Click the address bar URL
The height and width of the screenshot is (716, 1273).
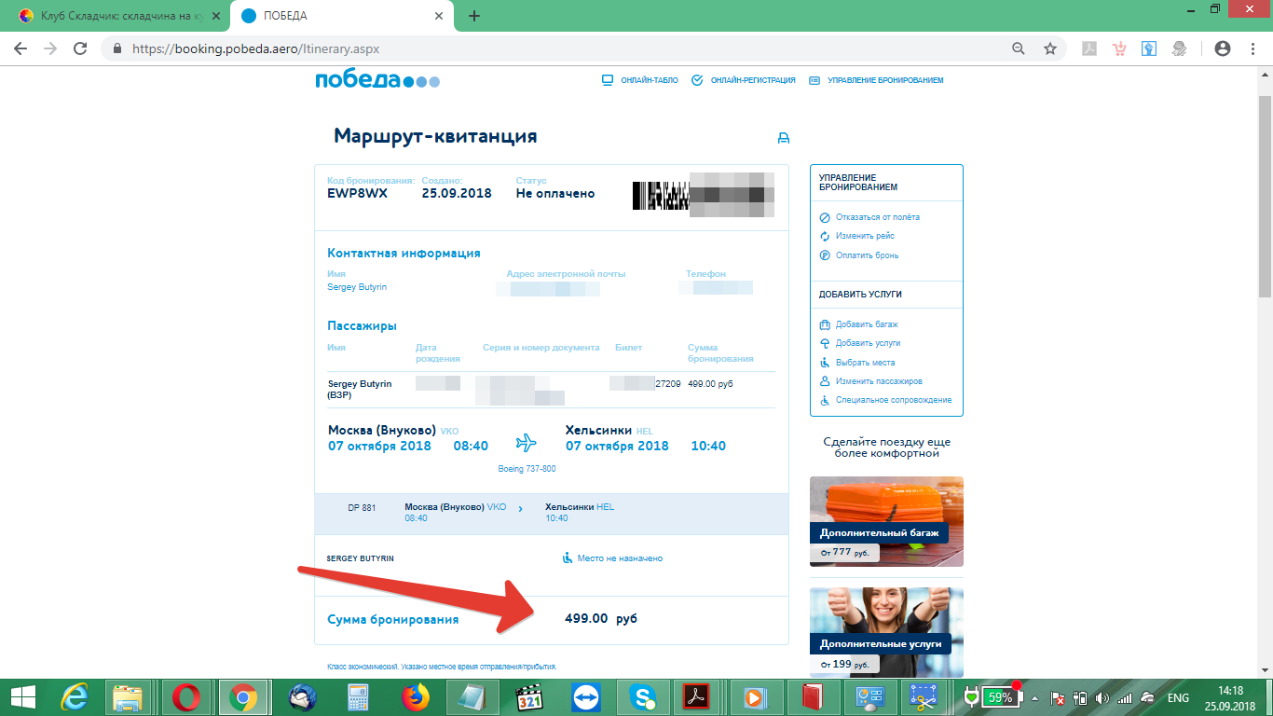point(256,48)
